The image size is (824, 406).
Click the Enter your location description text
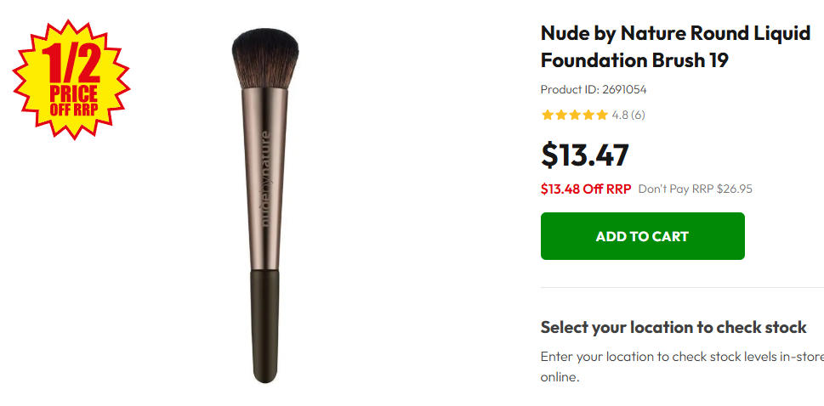point(680,357)
